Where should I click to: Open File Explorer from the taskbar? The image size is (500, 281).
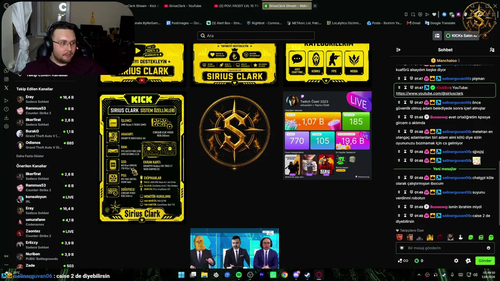coord(204,275)
